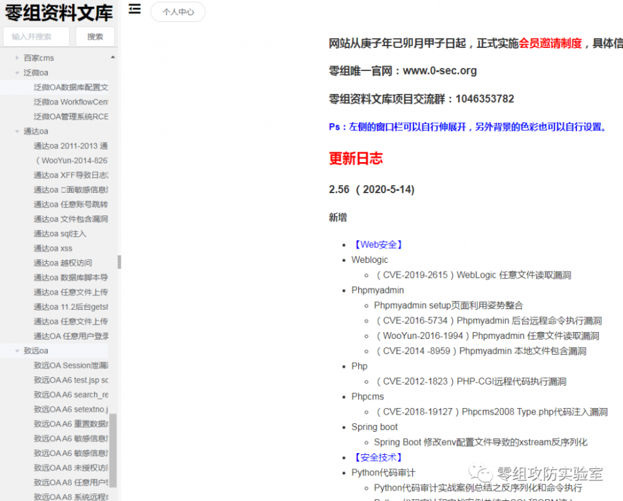The height and width of the screenshot is (501, 623).
Task: Click the sidebar resize grip handle
Action: [120, 262]
